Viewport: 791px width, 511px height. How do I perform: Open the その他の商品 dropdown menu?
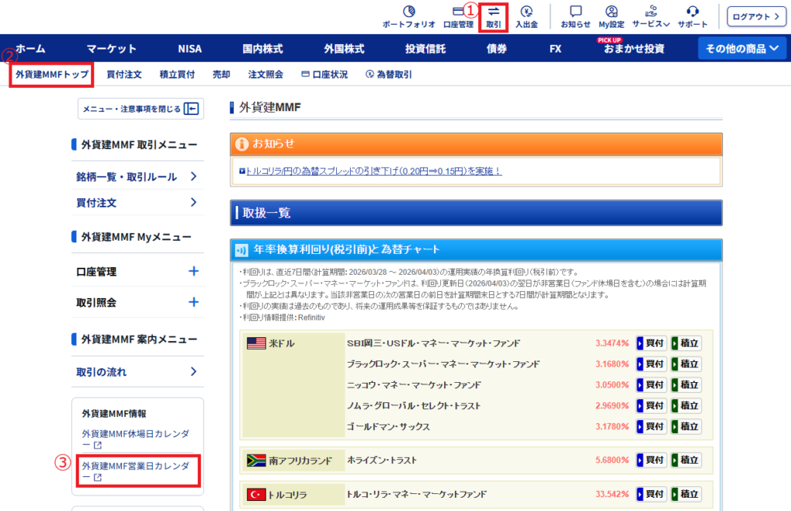pyautogui.click(x=742, y=47)
